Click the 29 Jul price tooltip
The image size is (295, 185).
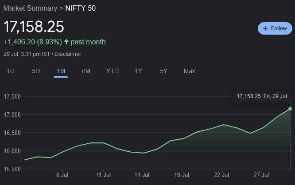(x=262, y=96)
